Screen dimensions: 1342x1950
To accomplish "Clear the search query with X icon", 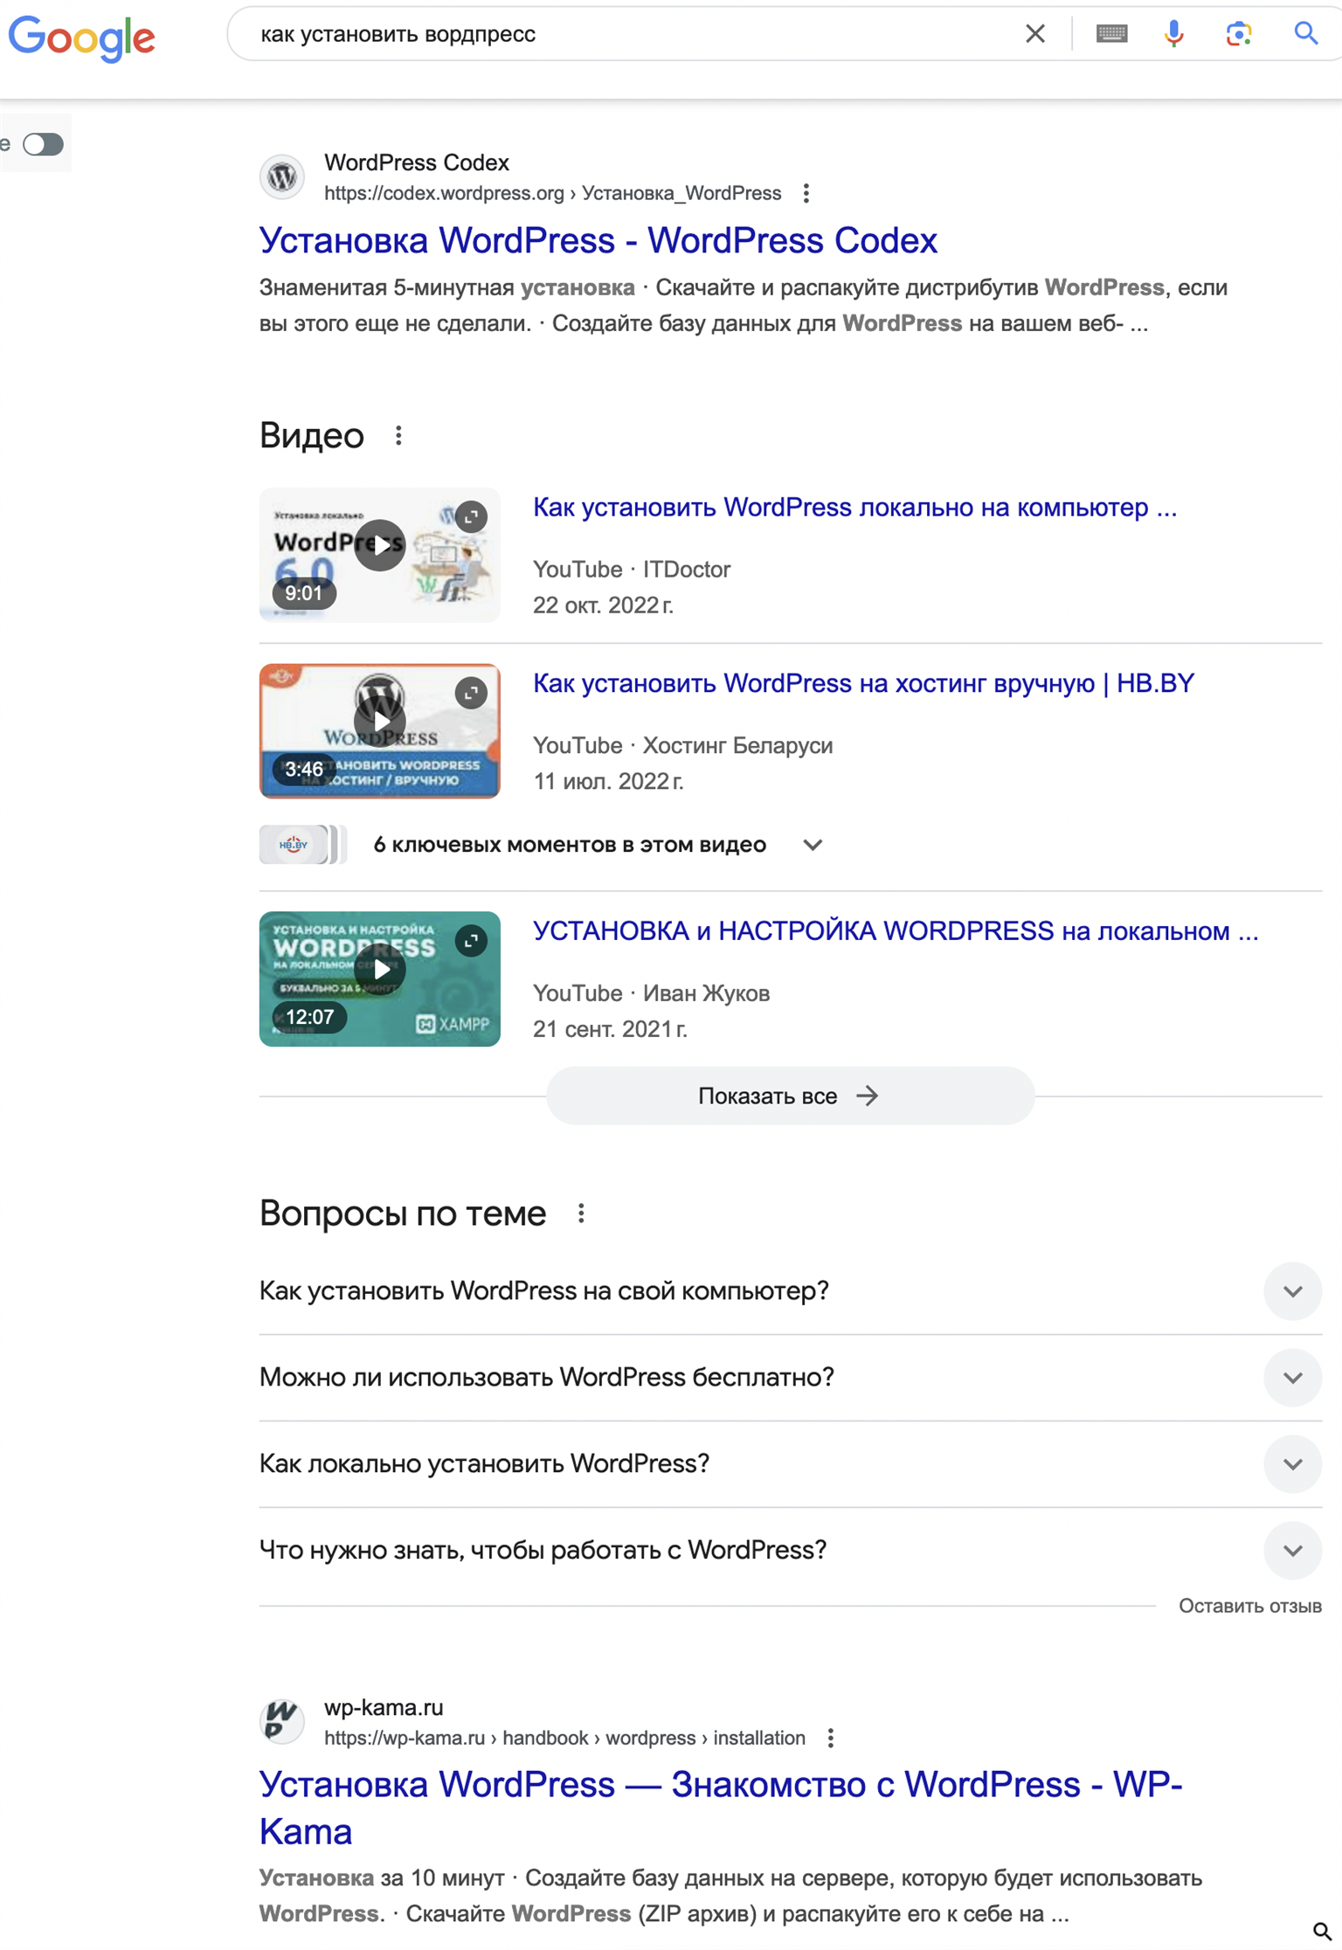I will (1034, 34).
